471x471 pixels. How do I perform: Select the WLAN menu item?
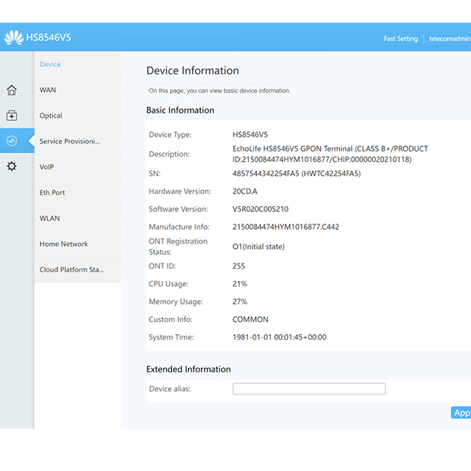[50, 219]
